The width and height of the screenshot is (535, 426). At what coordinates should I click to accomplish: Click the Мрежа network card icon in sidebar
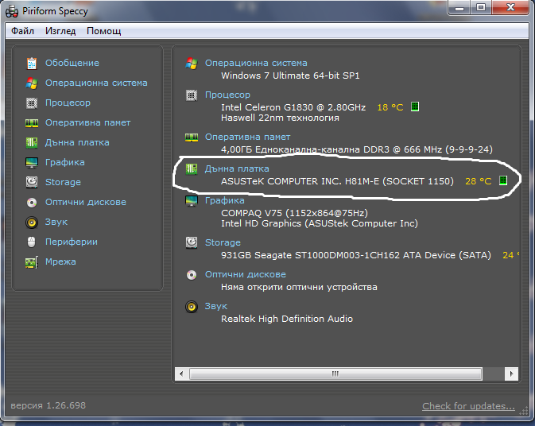pyautogui.click(x=32, y=262)
